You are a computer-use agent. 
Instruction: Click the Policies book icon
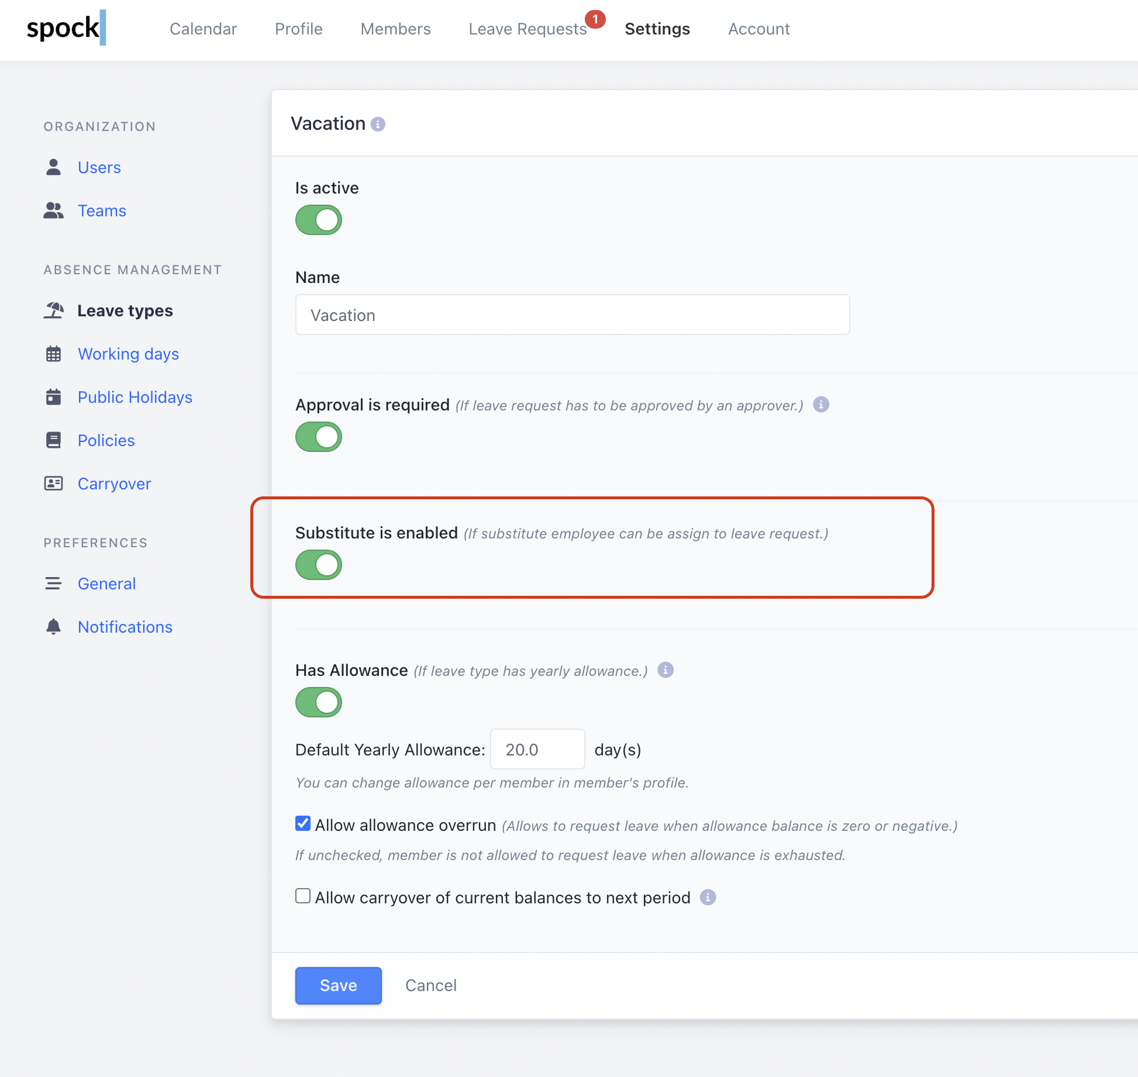53,440
